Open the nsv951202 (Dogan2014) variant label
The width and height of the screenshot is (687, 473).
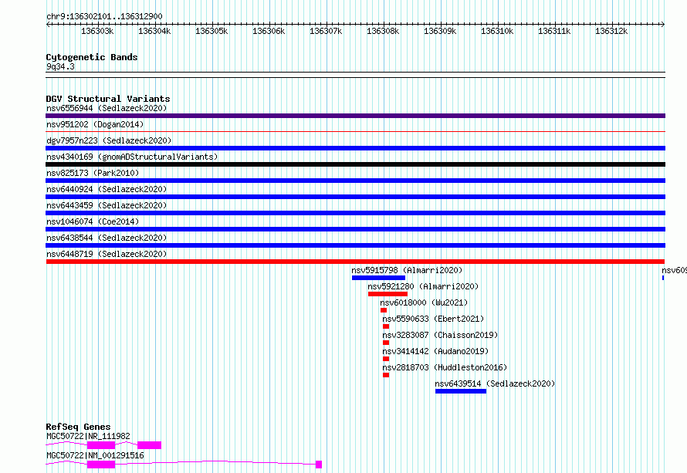95,124
